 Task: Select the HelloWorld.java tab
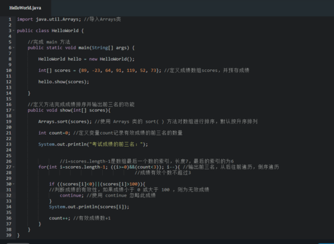click(25, 8)
